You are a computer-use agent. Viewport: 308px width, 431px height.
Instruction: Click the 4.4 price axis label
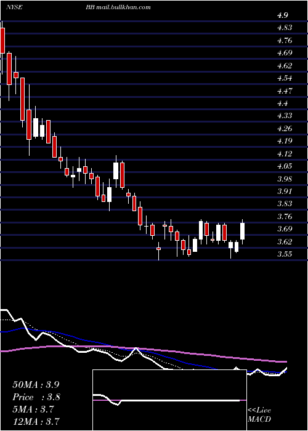(x=282, y=103)
